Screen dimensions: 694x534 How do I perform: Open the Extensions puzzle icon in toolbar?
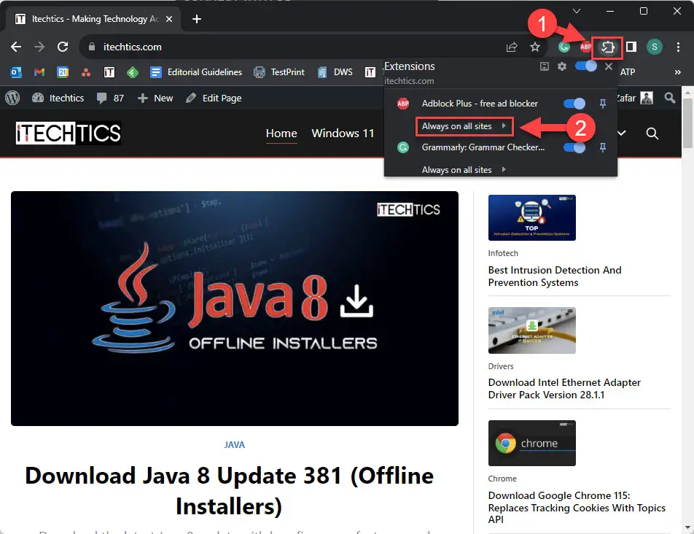point(608,47)
